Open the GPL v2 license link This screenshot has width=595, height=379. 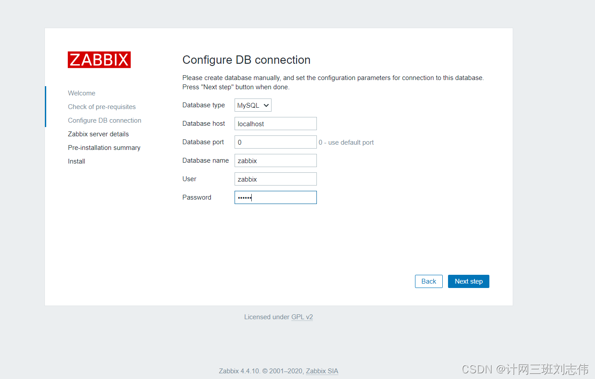click(x=302, y=317)
